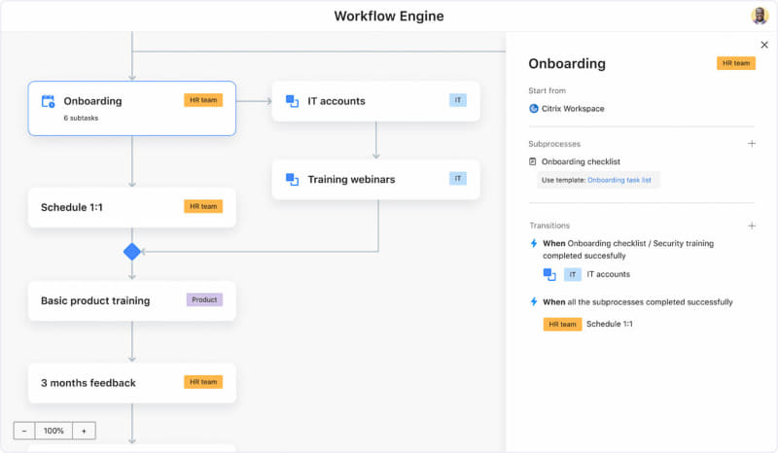The height and width of the screenshot is (453, 778).
Task: Click the HR team tag in panel header
Action: (x=735, y=63)
